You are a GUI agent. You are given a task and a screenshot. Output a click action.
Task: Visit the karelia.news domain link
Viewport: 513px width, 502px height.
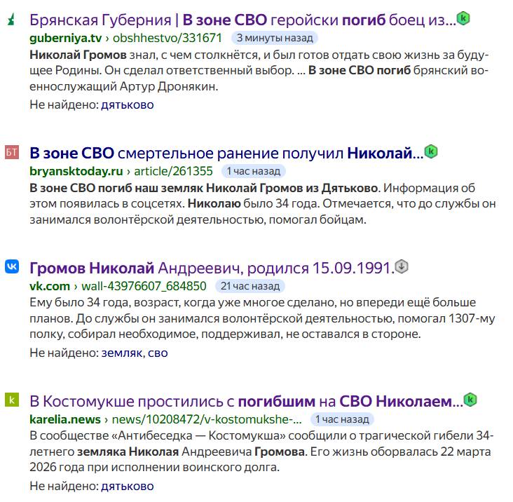click(64, 419)
